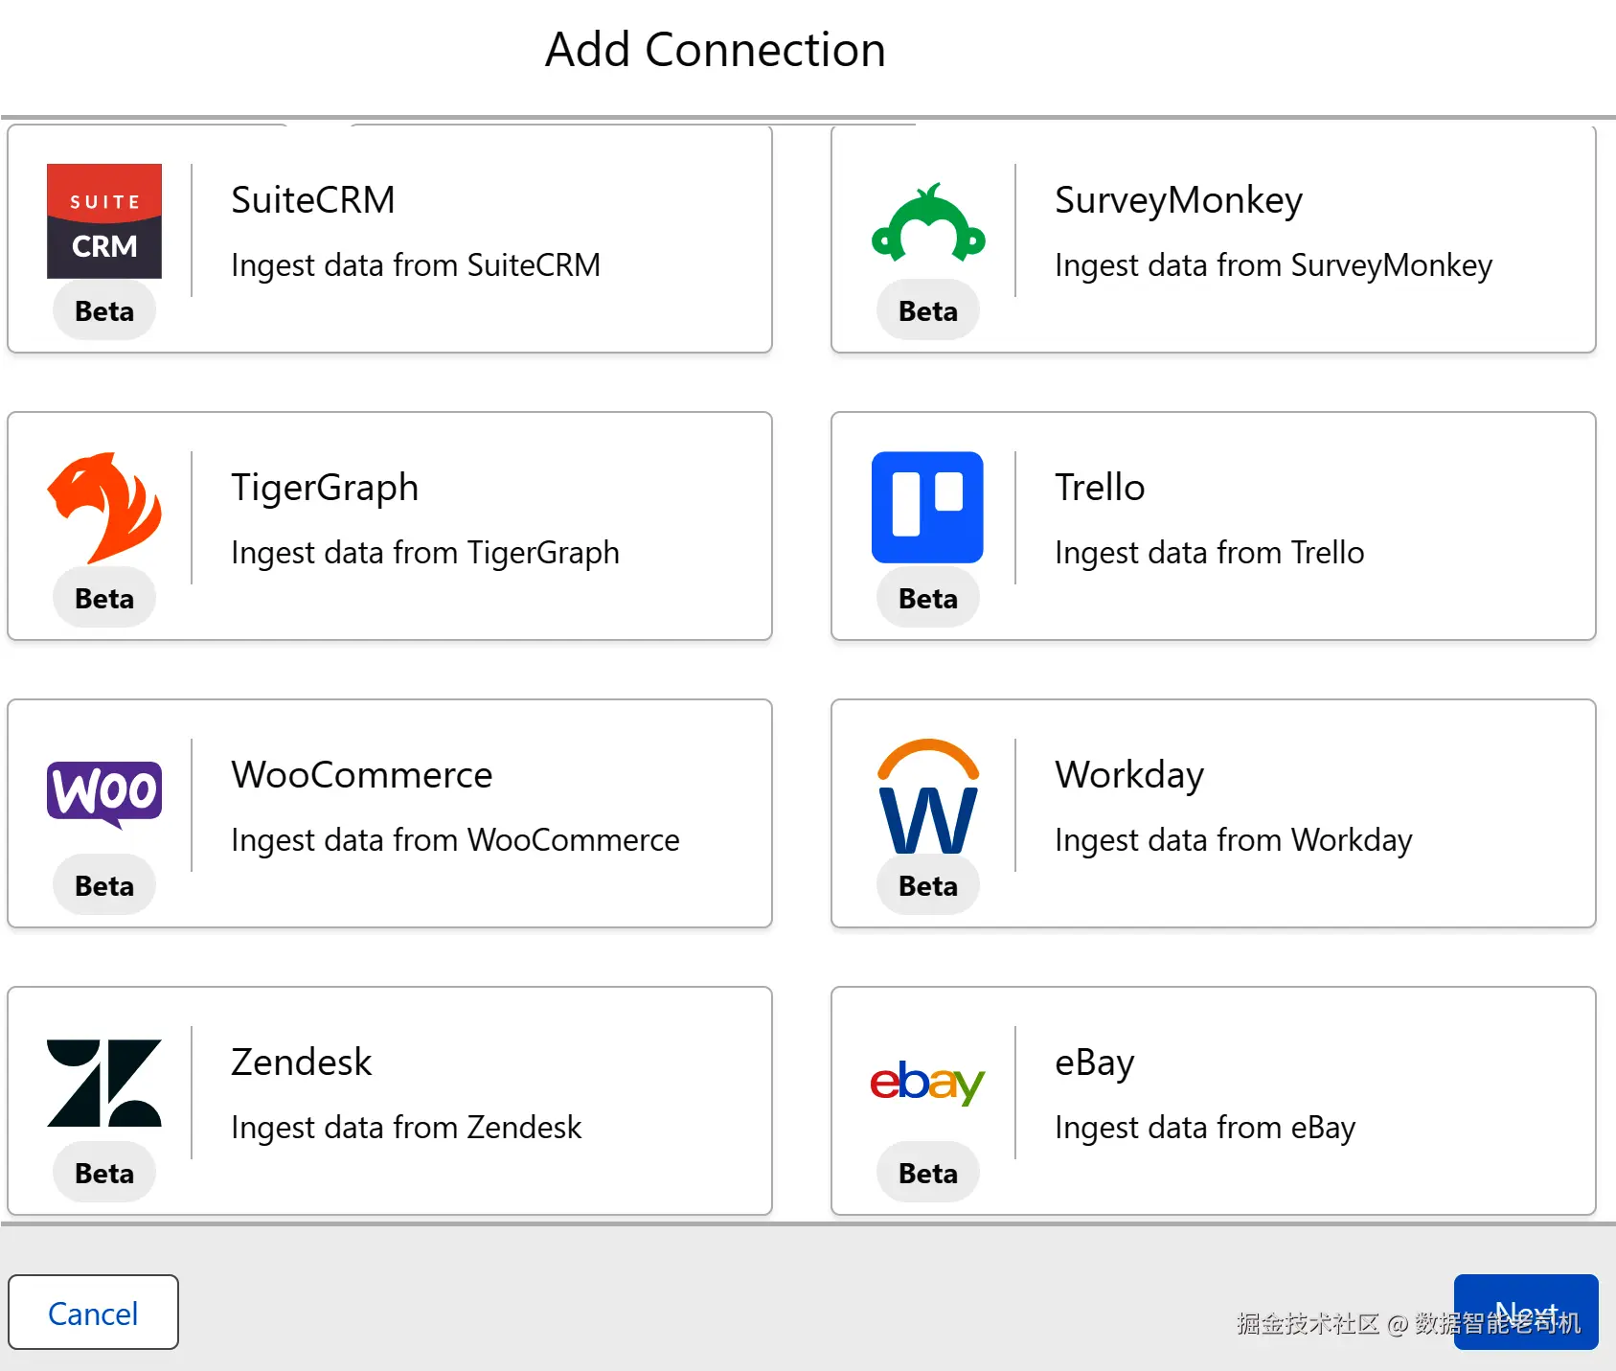Choose the TigerGraph connection title

[325, 489]
